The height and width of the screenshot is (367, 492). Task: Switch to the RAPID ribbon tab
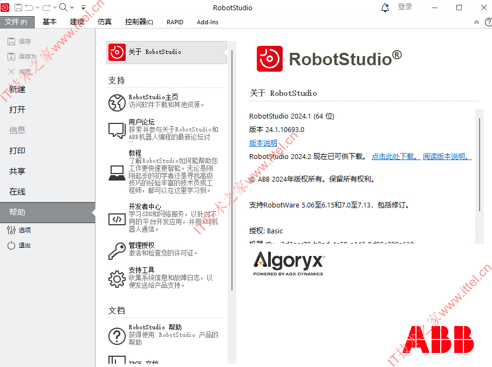point(175,22)
